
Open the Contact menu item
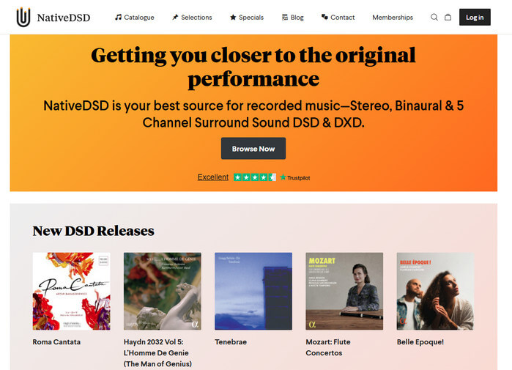click(338, 18)
